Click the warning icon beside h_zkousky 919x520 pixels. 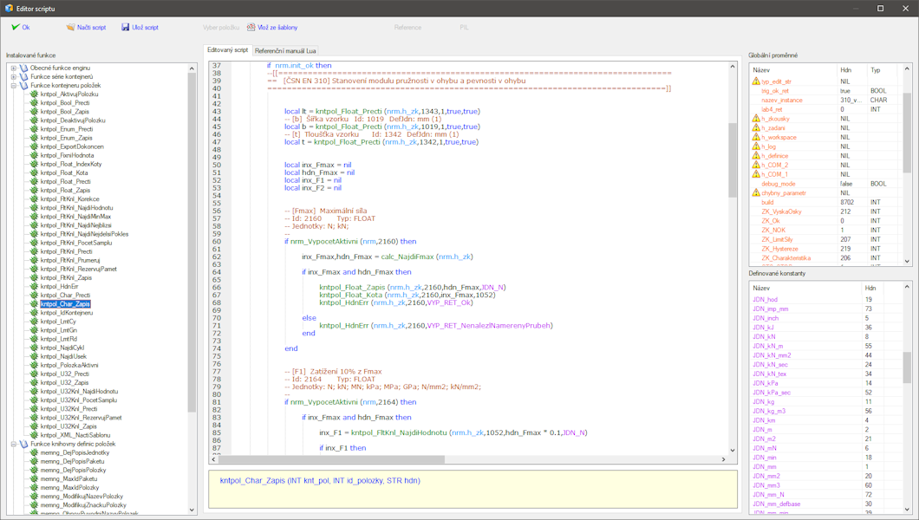click(756, 119)
